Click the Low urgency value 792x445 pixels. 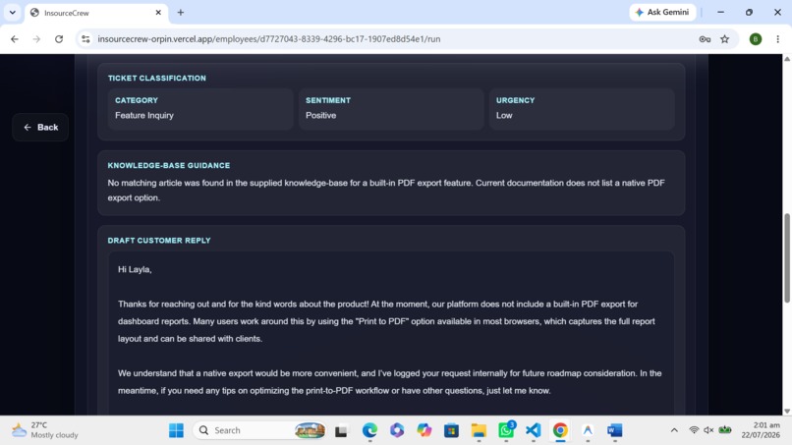(504, 116)
